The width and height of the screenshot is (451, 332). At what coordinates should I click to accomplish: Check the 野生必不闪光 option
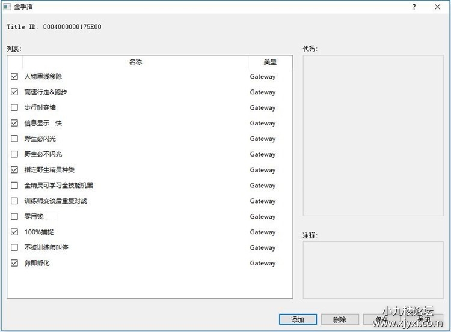coord(14,155)
